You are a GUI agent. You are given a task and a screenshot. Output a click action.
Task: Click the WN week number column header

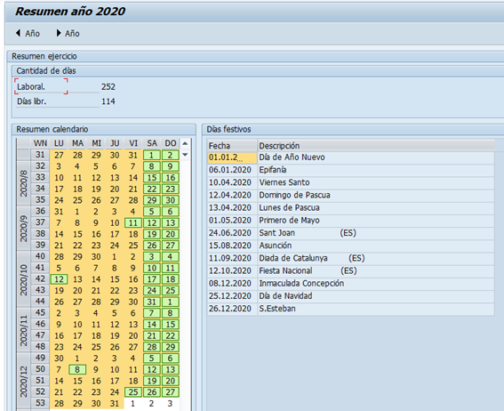40,143
